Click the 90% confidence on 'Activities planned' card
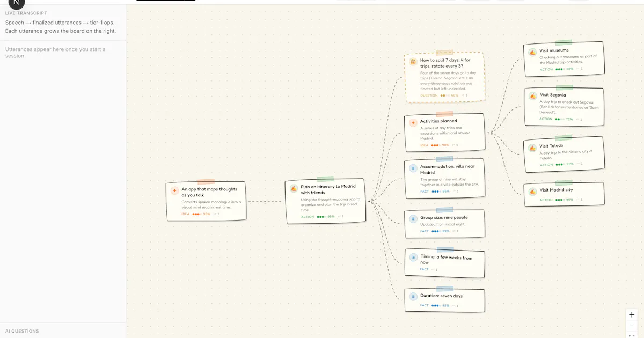Screen dimensions: 644x338 click(x=445, y=145)
